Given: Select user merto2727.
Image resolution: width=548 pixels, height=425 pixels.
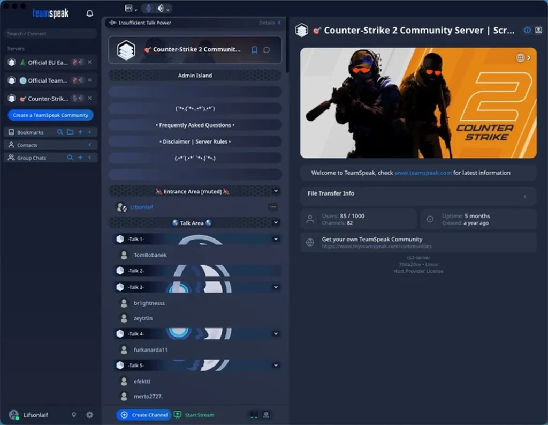Looking at the screenshot, I should click(148, 396).
